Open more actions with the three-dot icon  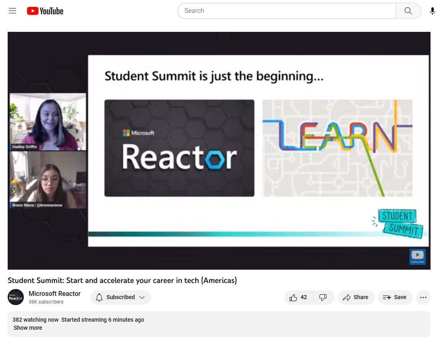tap(423, 297)
